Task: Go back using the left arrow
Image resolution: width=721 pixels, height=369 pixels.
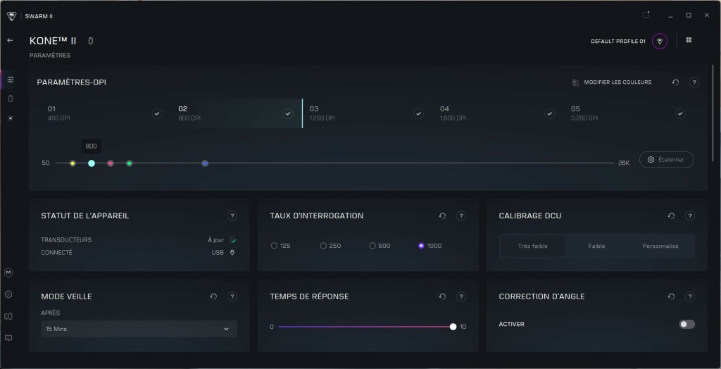Action: [10, 40]
